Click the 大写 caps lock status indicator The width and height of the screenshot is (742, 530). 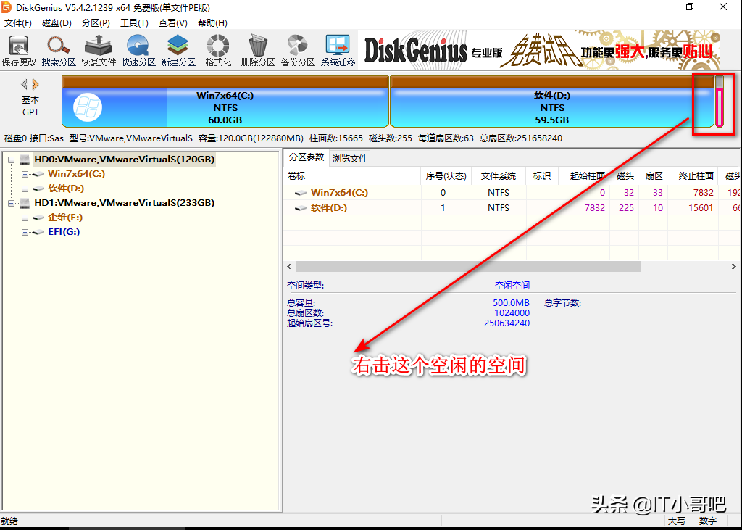(677, 521)
